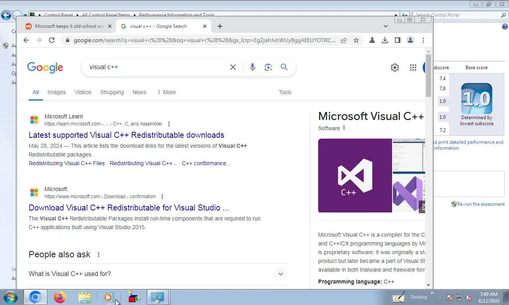The height and width of the screenshot is (305, 509).
Task: Open Performance Information taskbar button
Action: click(x=157, y=297)
